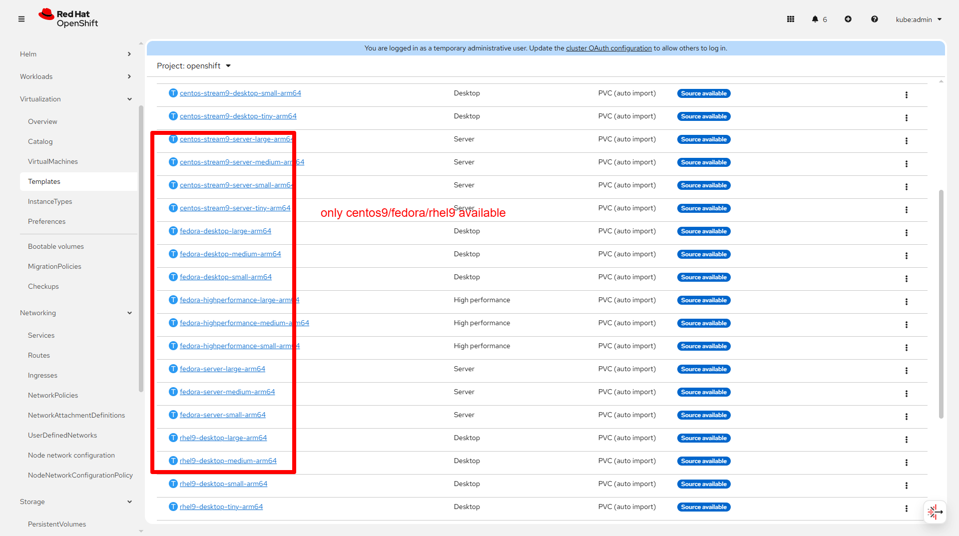Open kebab menu for fedora-server-small-arm64
The image size is (959, 536).
(907, 417)
